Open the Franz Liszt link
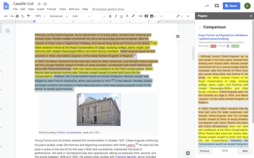The image size is (254, 158). pos(55,43)
